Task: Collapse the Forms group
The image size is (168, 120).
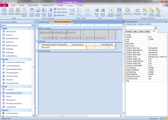Action: (29, 86)
